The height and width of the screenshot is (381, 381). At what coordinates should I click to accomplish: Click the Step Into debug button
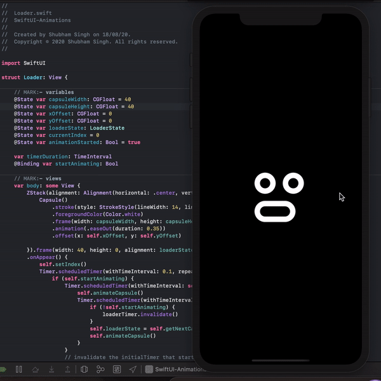51,370
